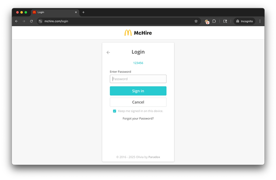The width and height of the screenshot is (276, 180).
Task: Open the Forgot your Password link
Action: point(138,118)
